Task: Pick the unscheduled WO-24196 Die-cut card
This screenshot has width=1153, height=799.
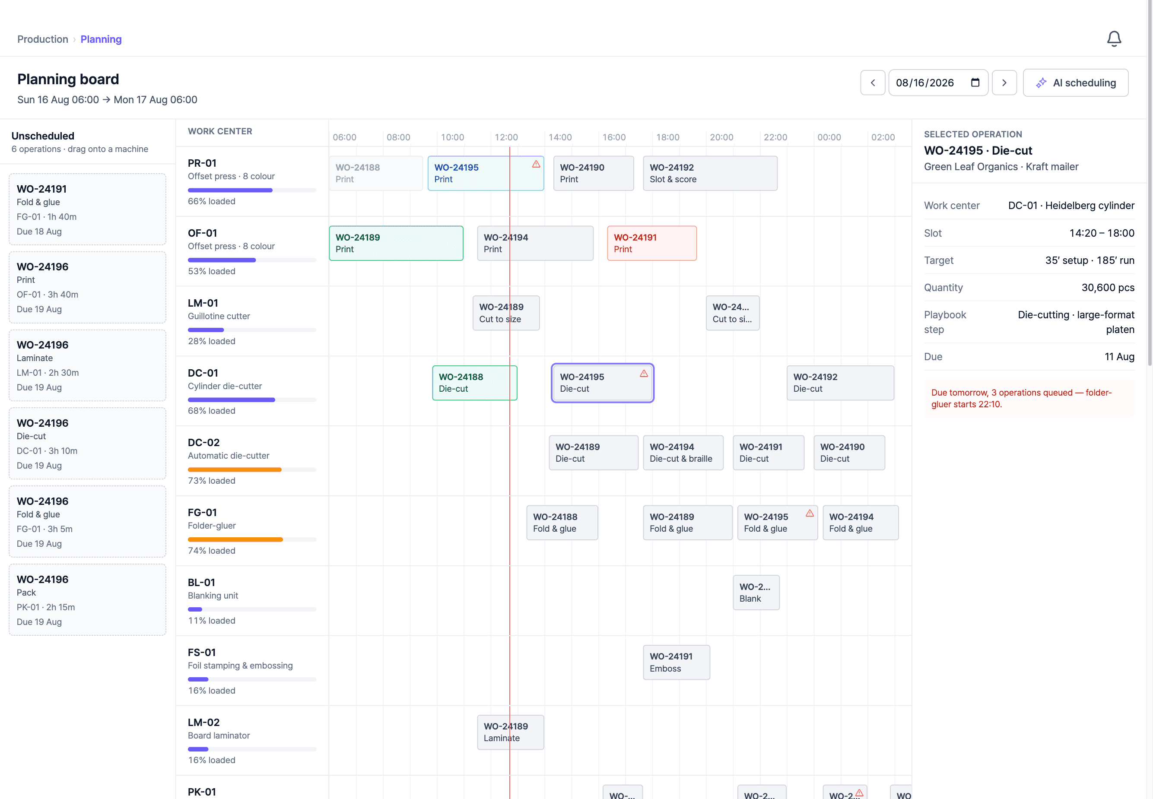Action: click(x=88, y=444)
